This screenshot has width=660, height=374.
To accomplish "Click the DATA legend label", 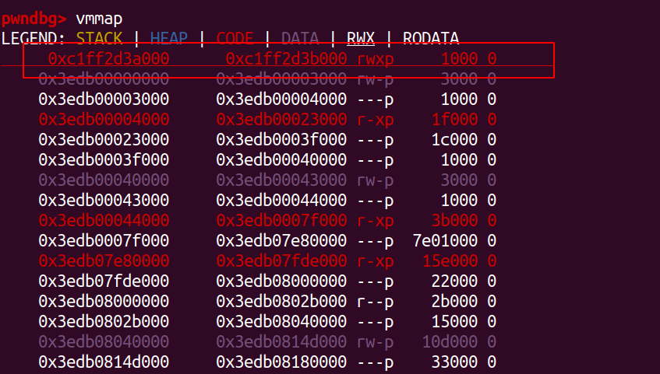I will click(300, 38).
